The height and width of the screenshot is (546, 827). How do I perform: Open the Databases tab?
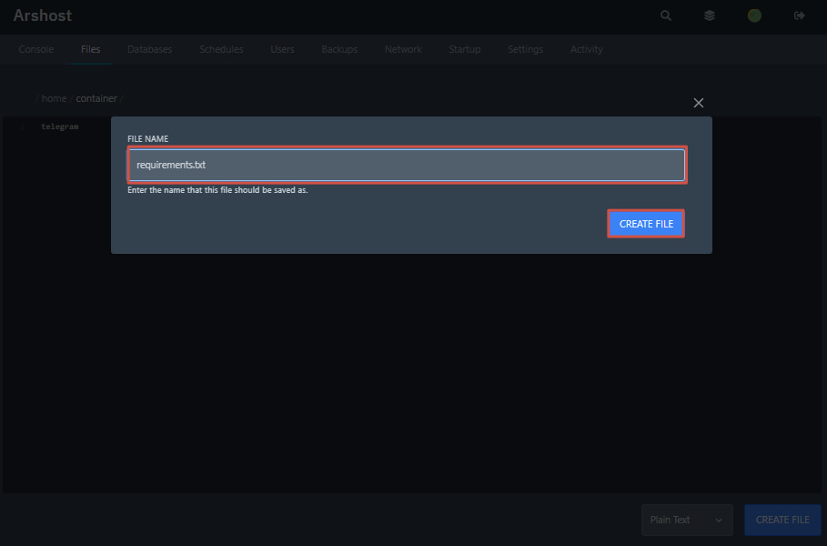pos(149,49)
